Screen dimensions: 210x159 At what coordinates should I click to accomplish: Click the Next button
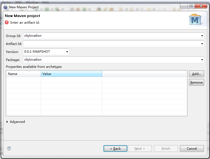(x=140, y=148)
